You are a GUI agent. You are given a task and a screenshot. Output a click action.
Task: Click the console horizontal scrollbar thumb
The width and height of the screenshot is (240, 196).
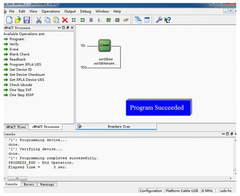point(17,178)
